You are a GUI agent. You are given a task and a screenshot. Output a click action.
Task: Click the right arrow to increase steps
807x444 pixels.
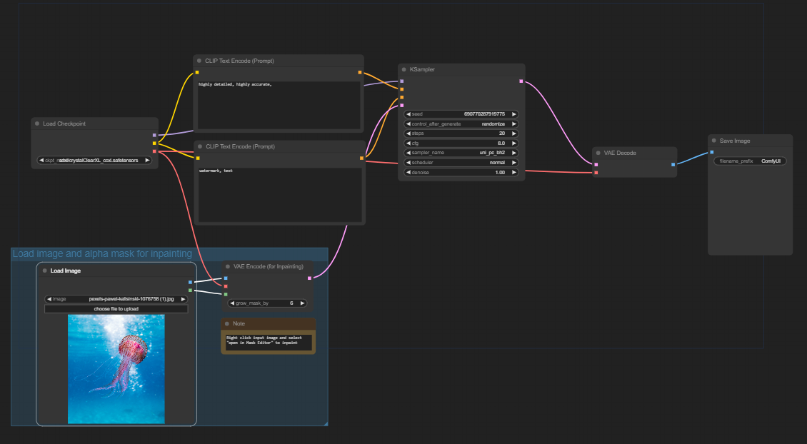point(513,133)
